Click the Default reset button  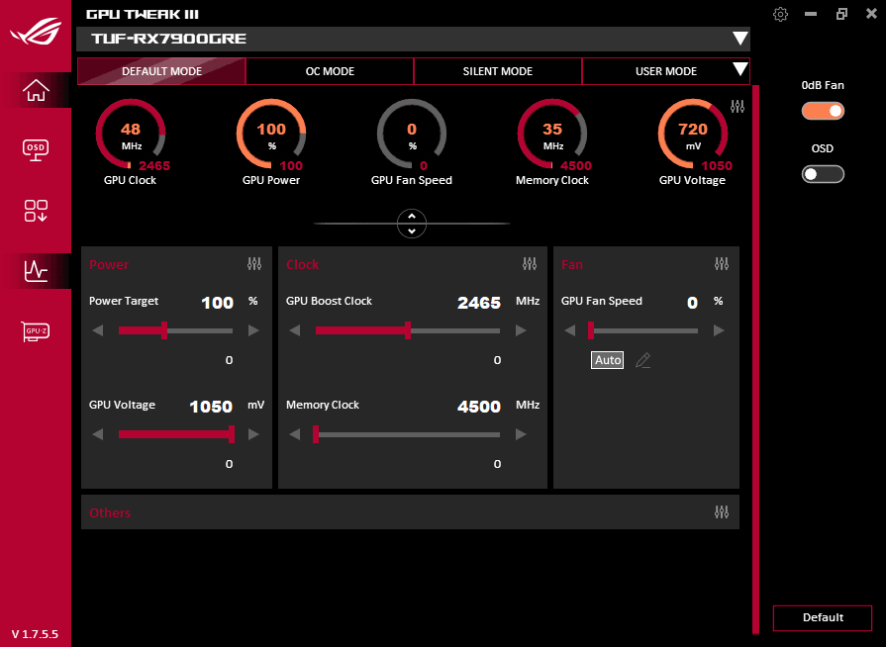coord(823,618)
